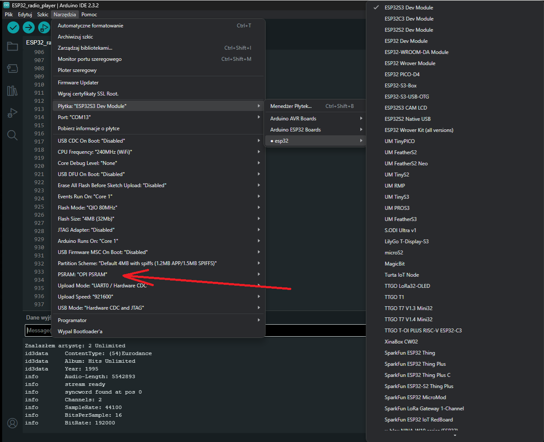Open the Boards Manager sidebar icon
The height and width of the screenshot is (442, 544).
pos(12,69)
